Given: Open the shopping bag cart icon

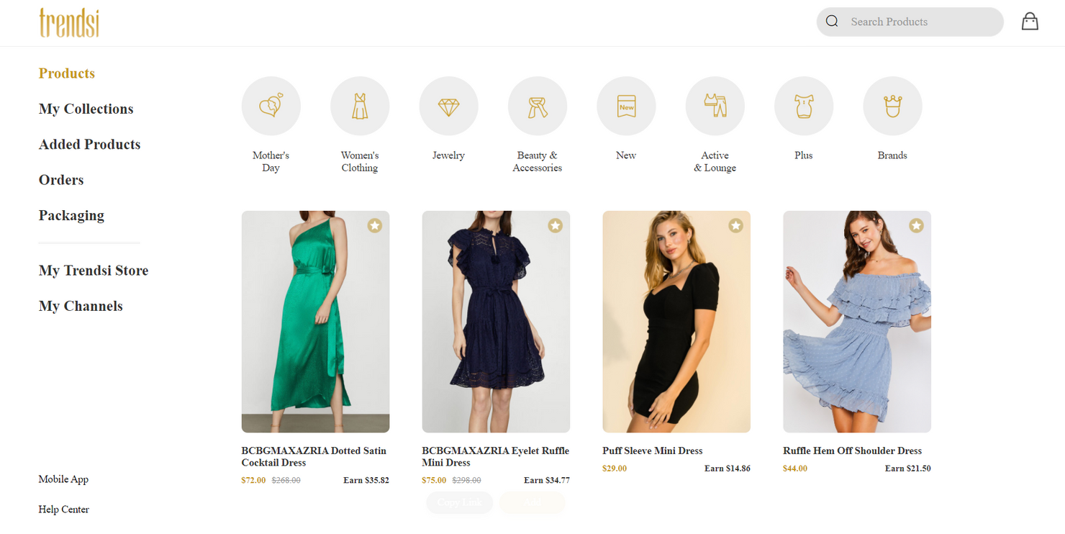Looking at the screenshot, I should (1030, 22).
